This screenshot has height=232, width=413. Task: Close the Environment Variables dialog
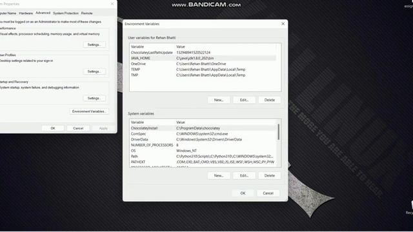[283, 24]
